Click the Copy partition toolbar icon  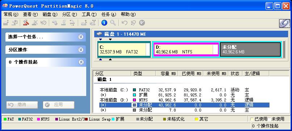pyautogui.click(x=14, y=23)
